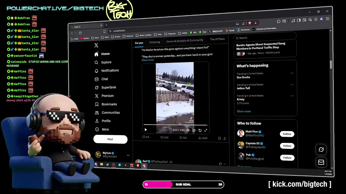346x194 pixels.
Task: Follow Pub
Action: (287, 158)
